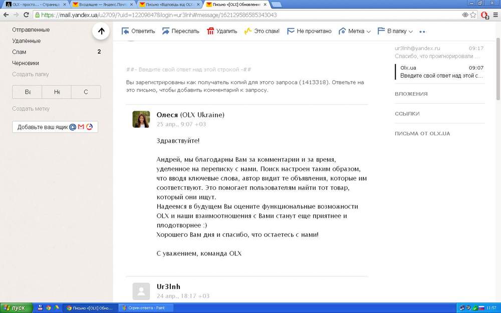
Task: Switch to the 'OLX - просто...' browser tab
Action: pyautogui.click(x=35, y=5)
